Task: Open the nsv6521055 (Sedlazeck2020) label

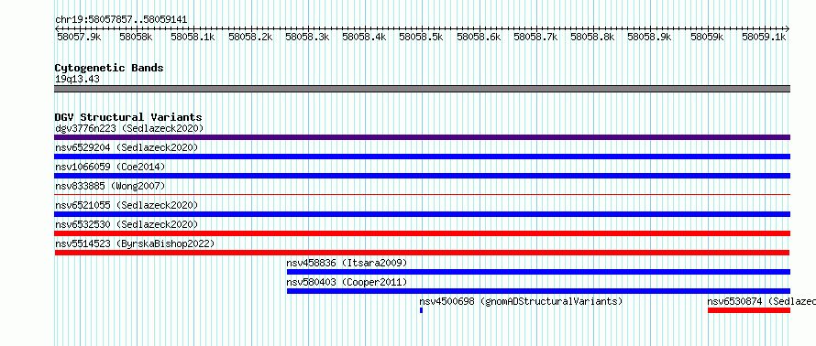Action: pos(127,205)
